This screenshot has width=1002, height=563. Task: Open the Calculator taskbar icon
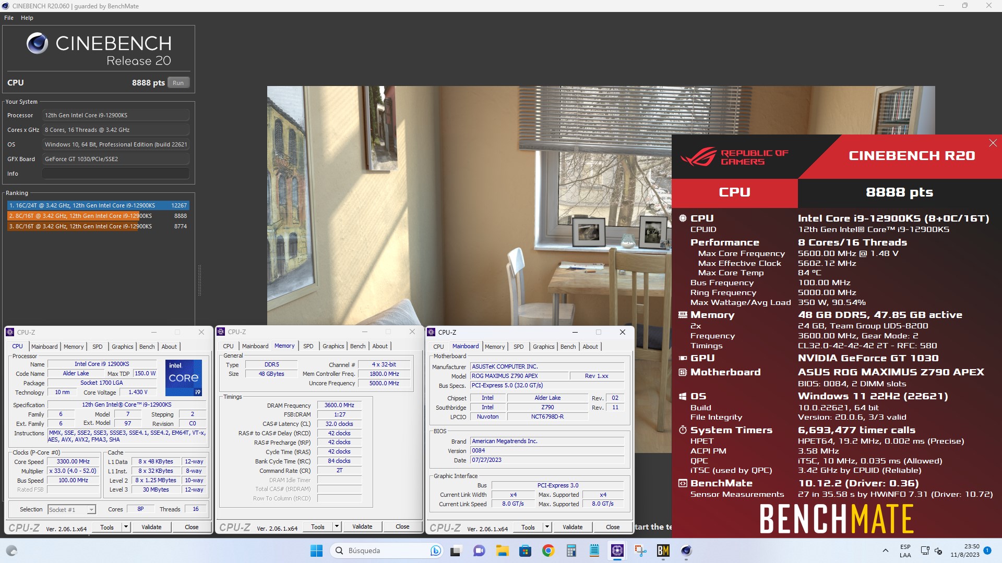click(x=571, y=550)
